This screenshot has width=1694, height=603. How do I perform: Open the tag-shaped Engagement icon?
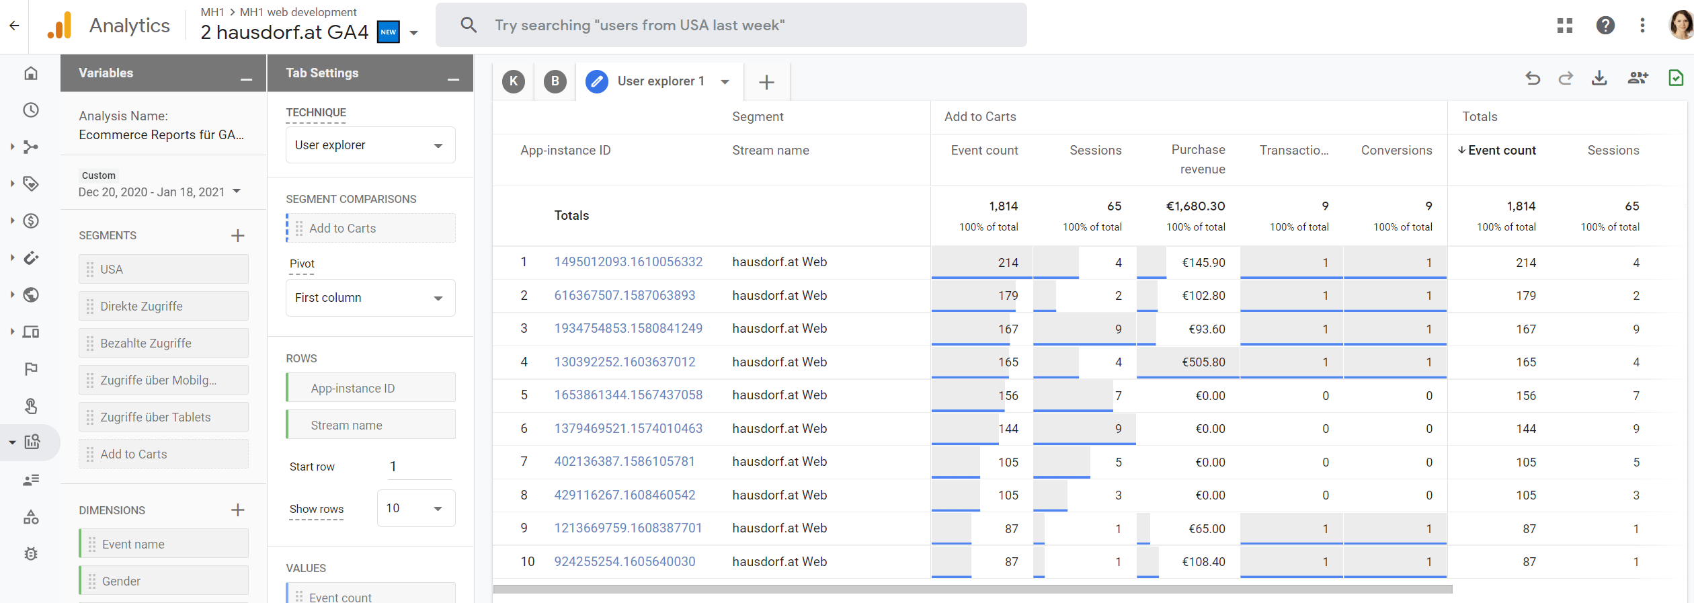[x=31, y=184]
